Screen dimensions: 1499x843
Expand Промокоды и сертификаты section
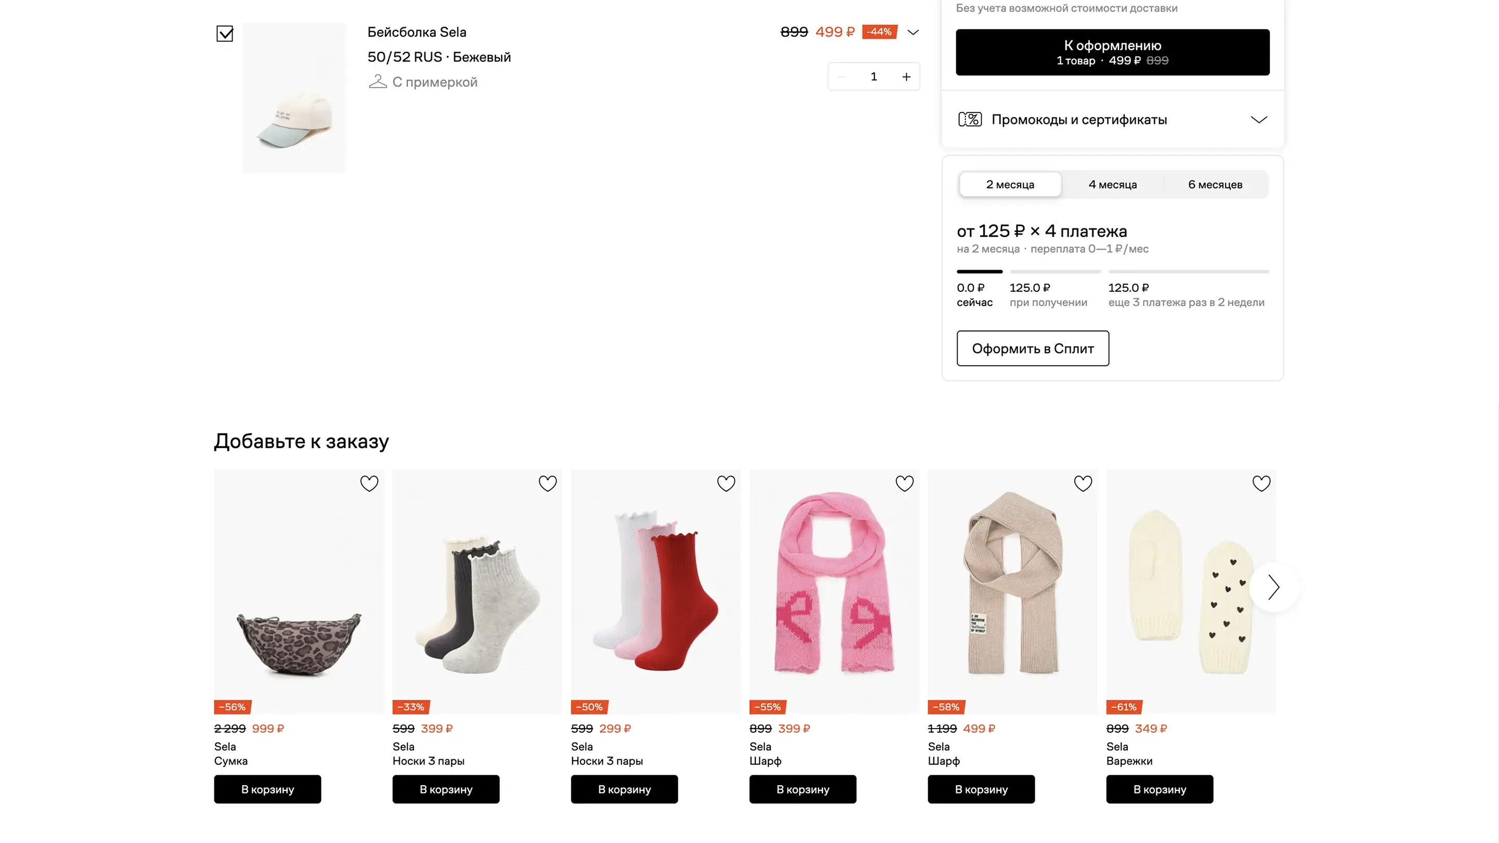[1259, 119]
